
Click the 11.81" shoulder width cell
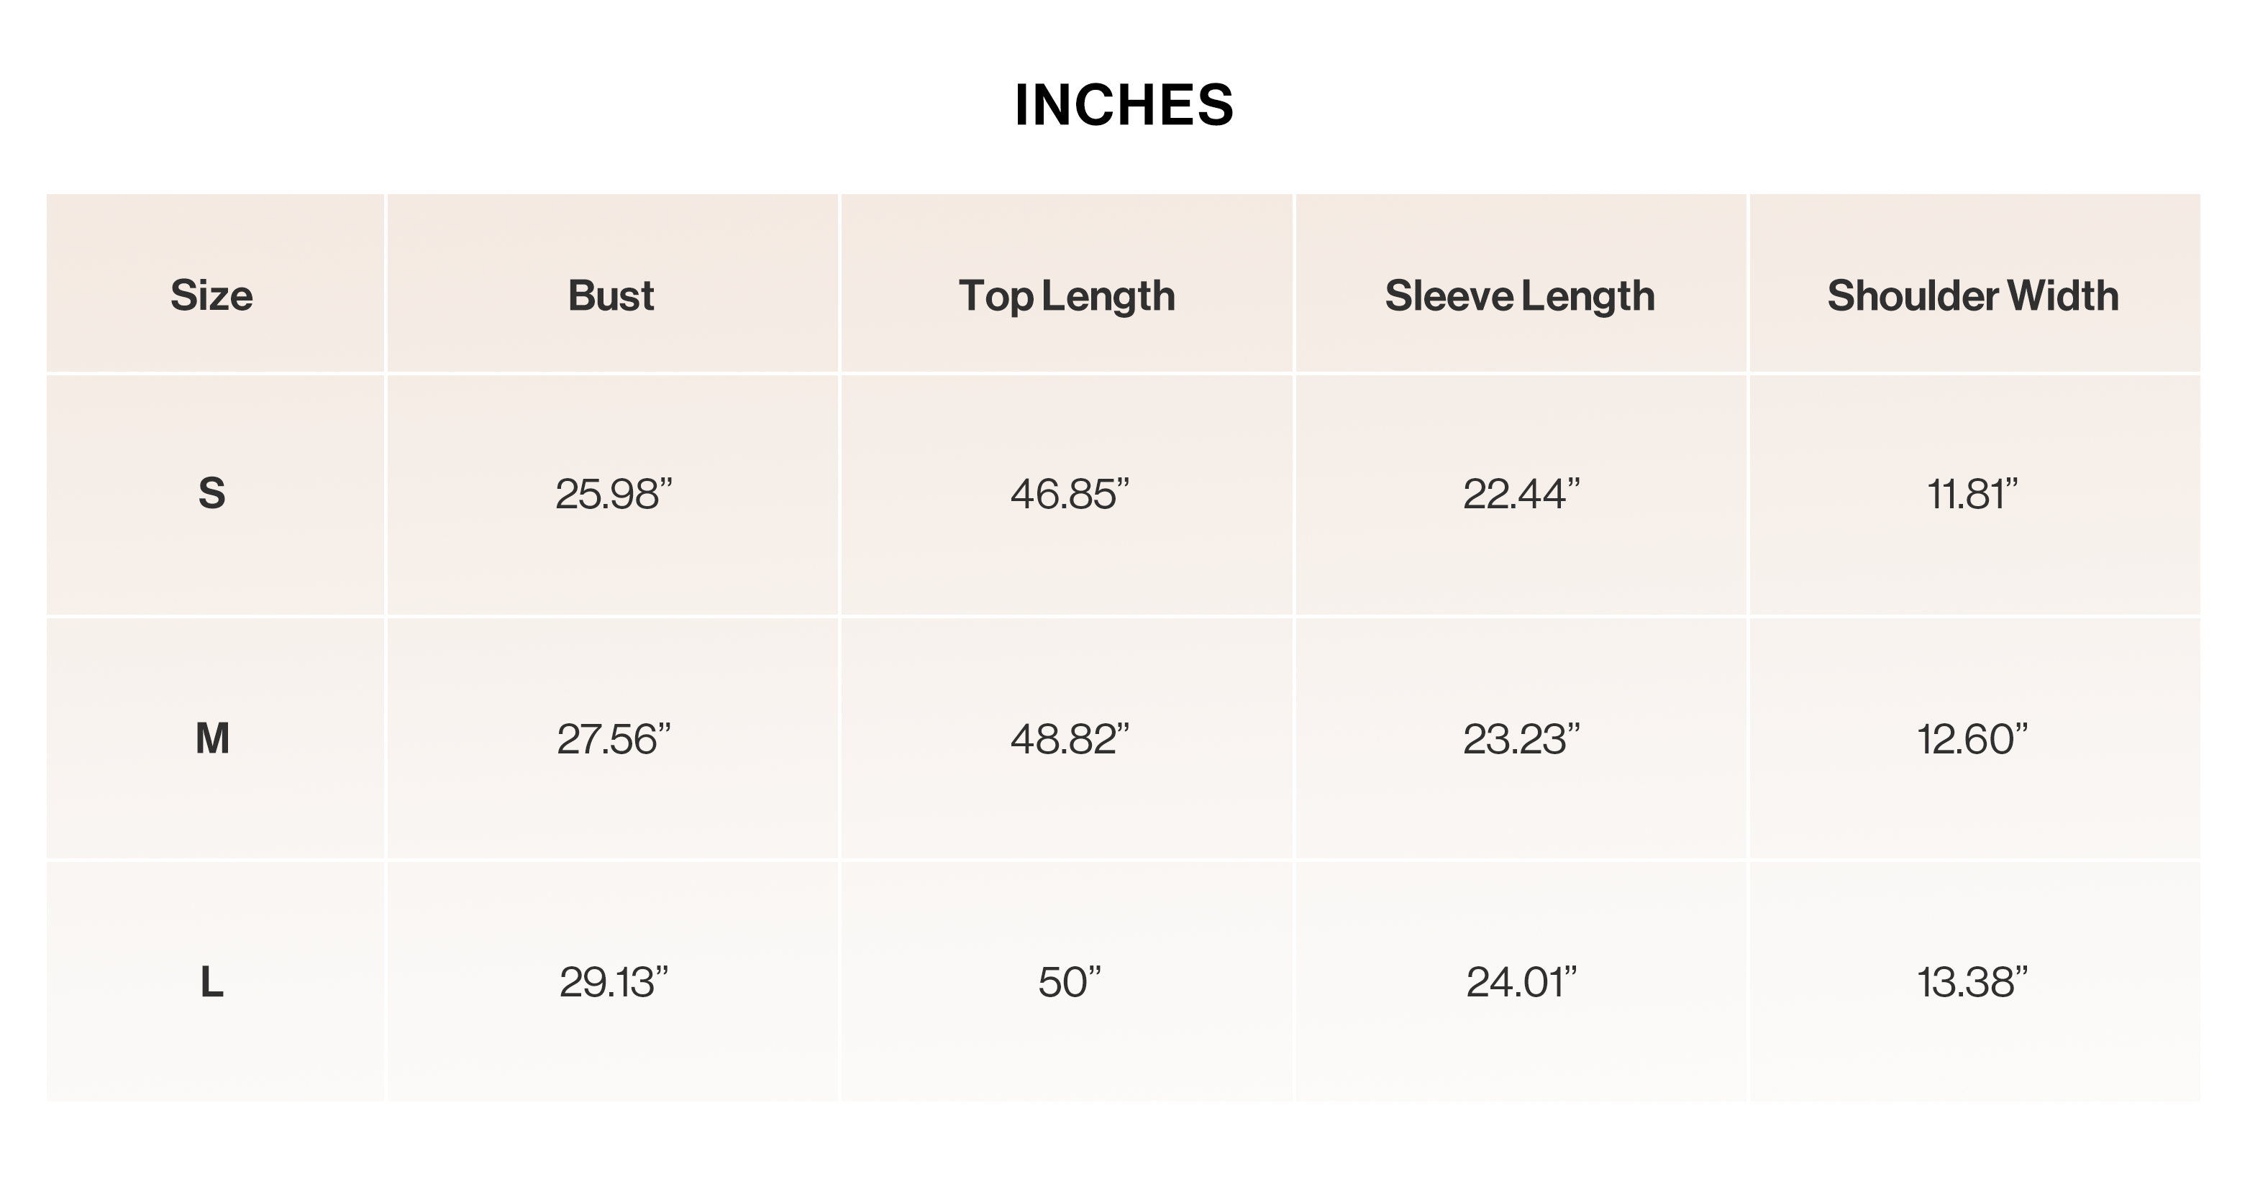click(1972, 494)
